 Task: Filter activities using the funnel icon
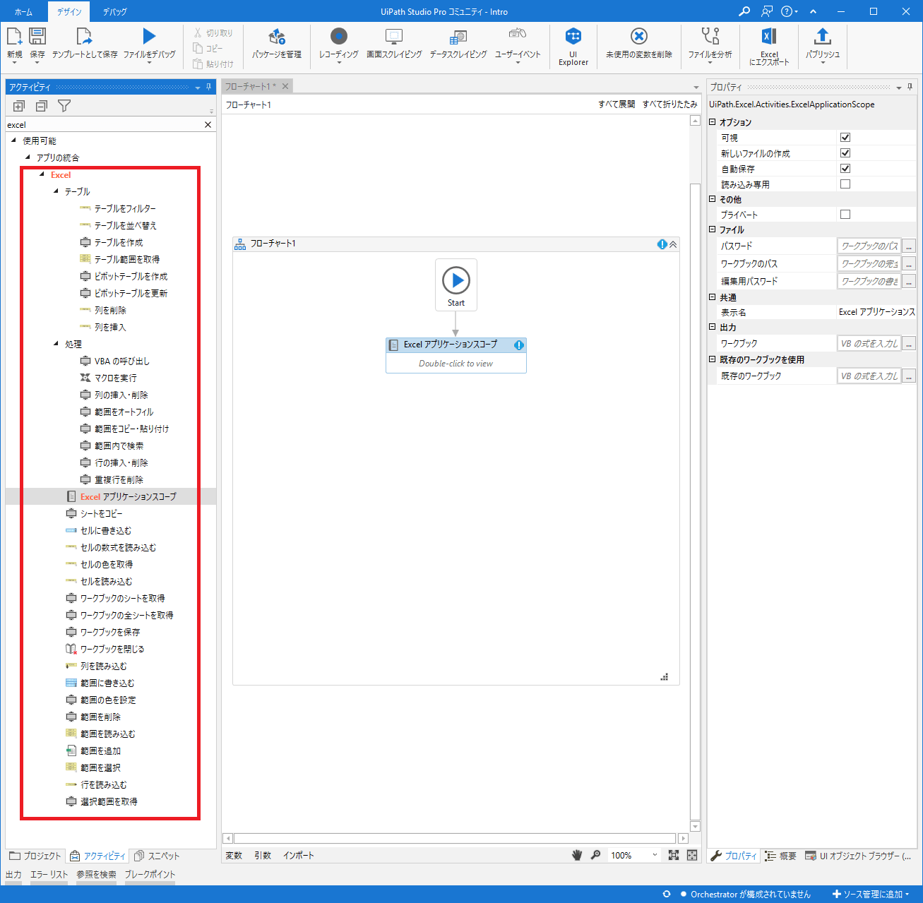click(x=64, y=105)
